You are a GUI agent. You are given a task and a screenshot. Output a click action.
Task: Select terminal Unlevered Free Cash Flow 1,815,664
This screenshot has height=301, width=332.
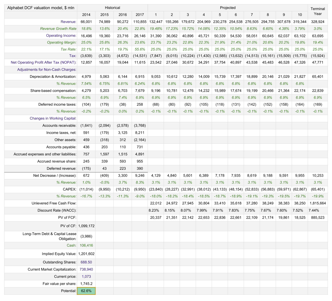tap(318, 203)
